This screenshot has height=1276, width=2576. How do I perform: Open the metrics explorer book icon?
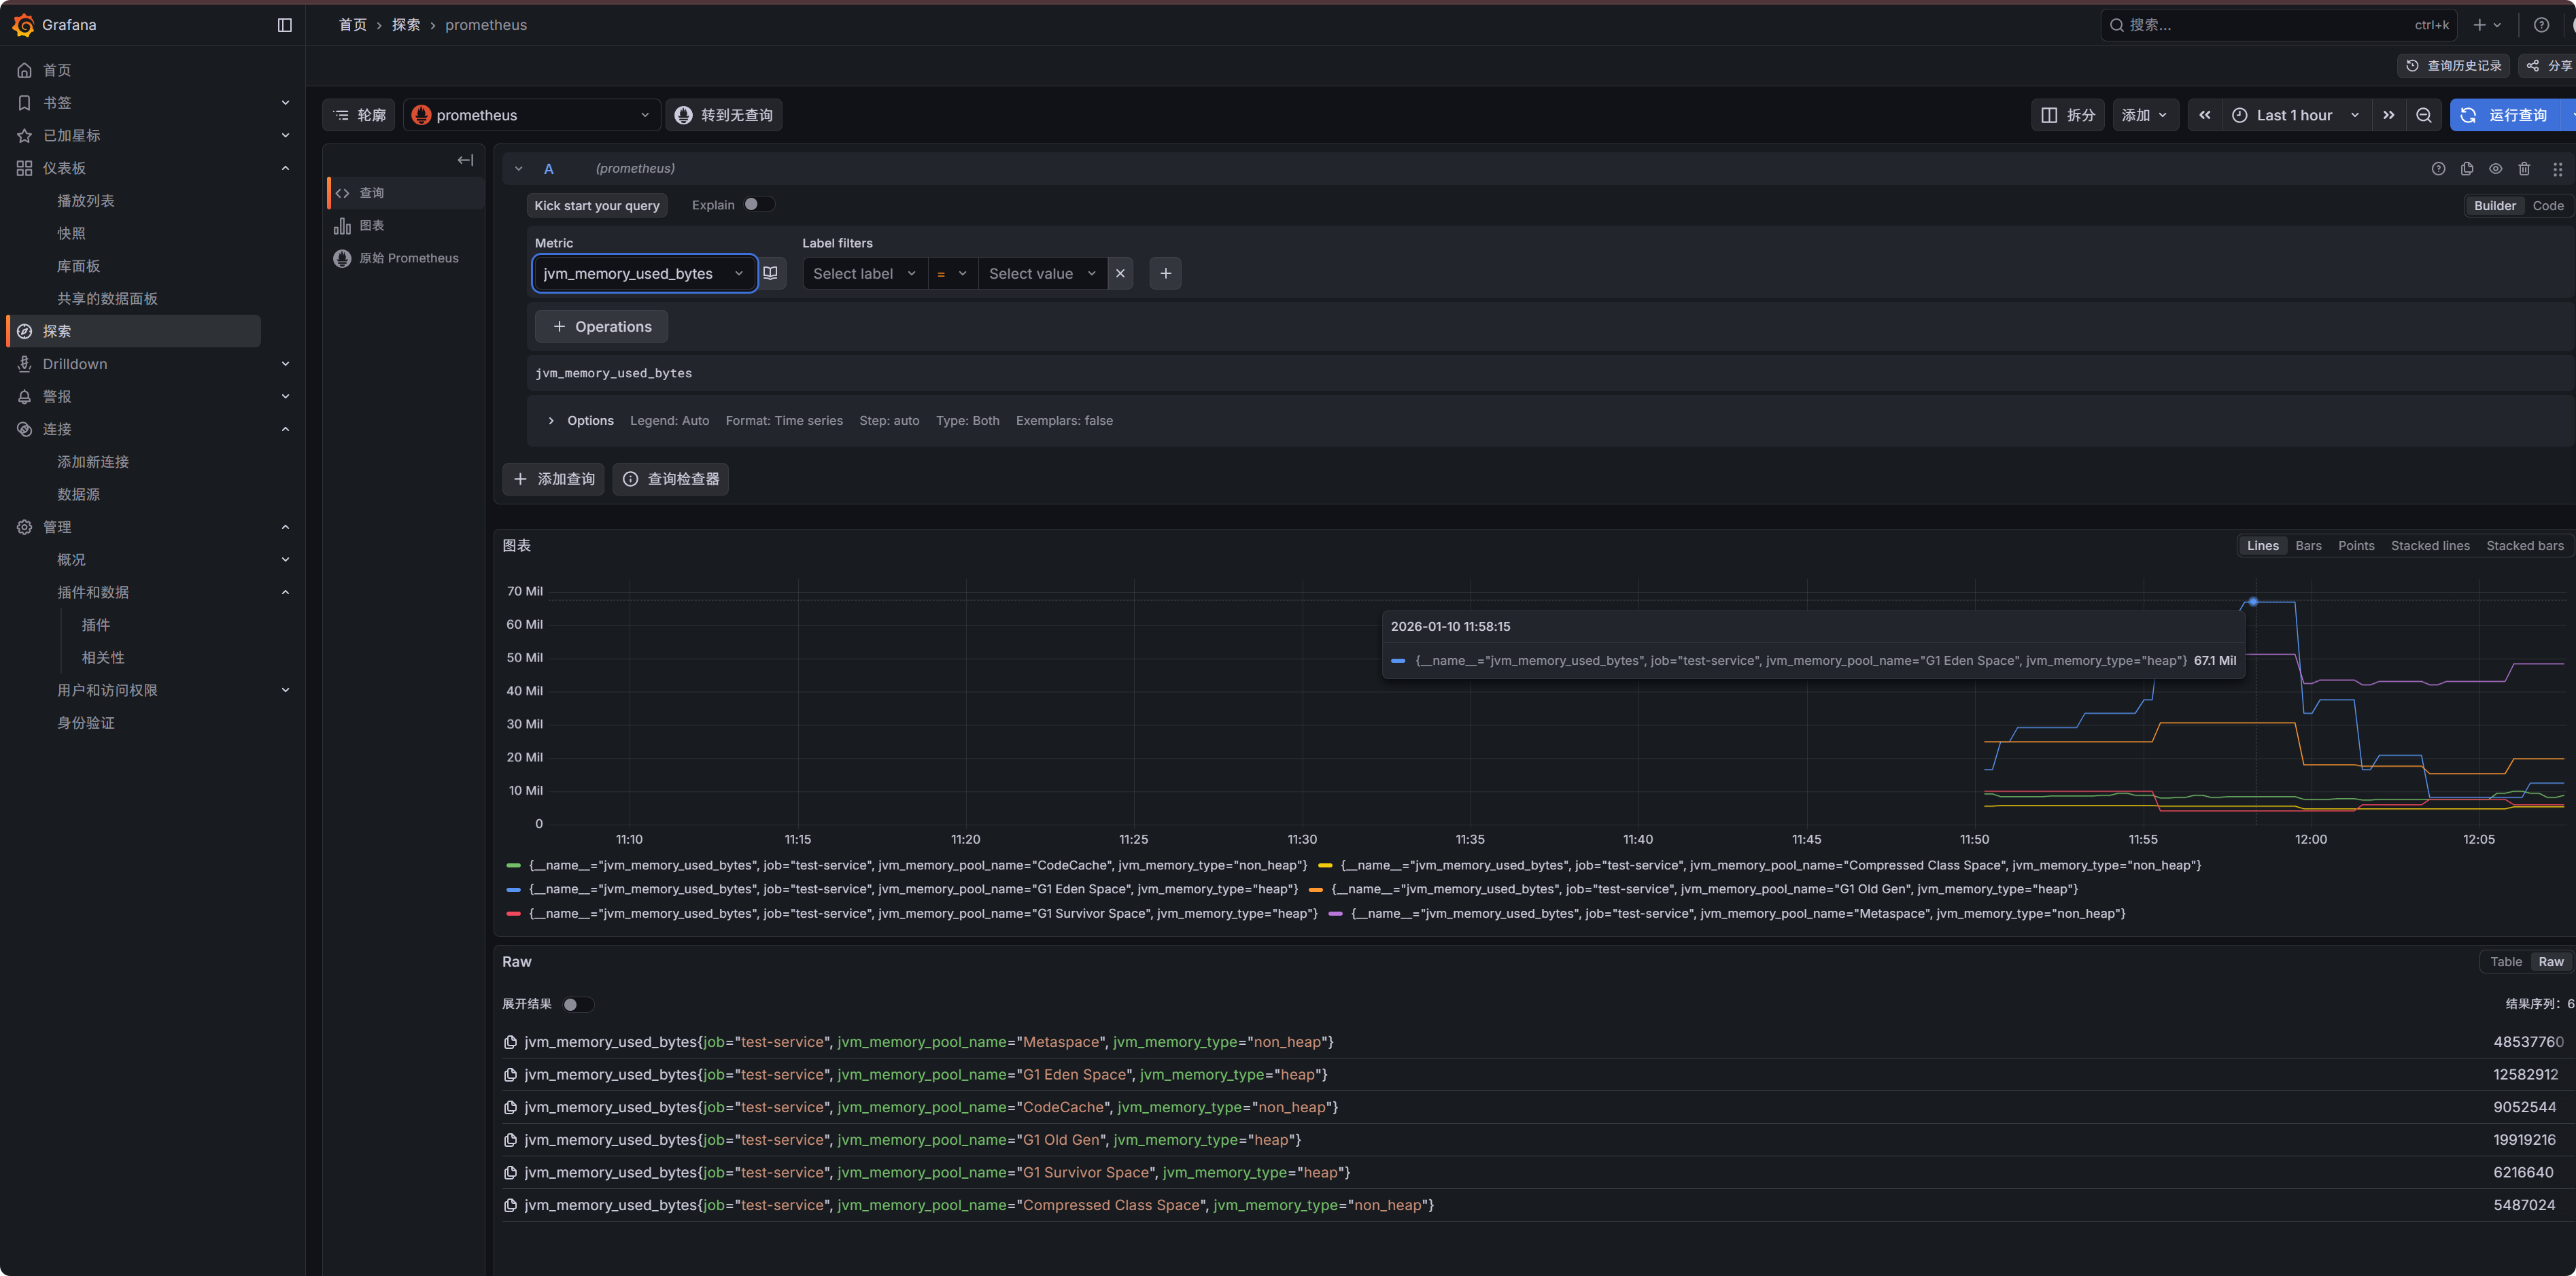[770, 273]
